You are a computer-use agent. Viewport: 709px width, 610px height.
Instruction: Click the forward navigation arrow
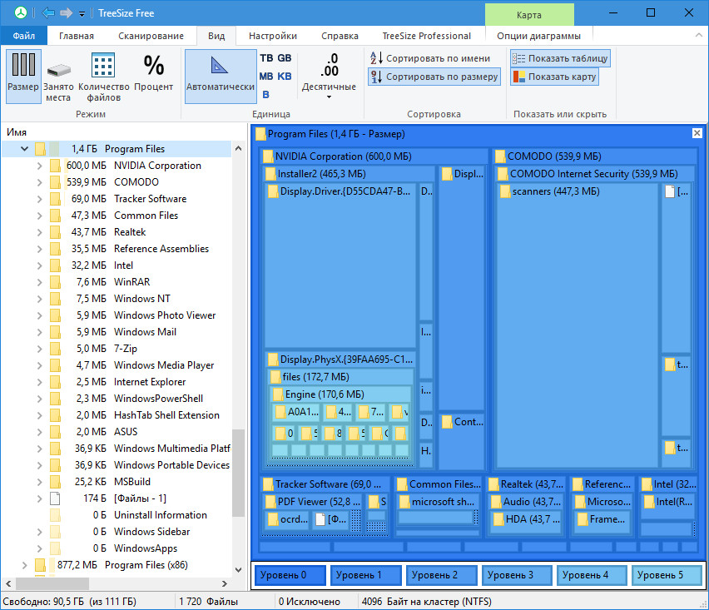point(66,12)
